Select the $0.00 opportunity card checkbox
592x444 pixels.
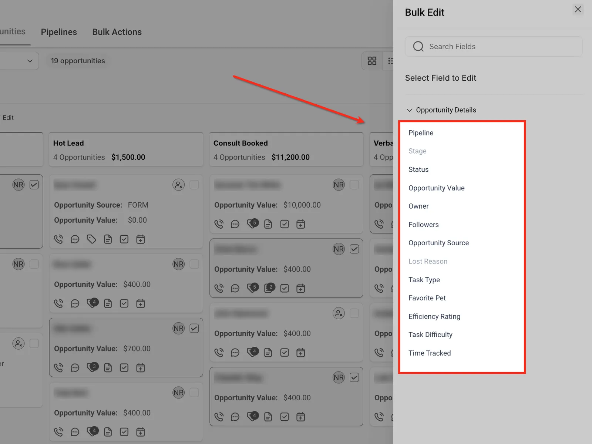tap(194, 185)
